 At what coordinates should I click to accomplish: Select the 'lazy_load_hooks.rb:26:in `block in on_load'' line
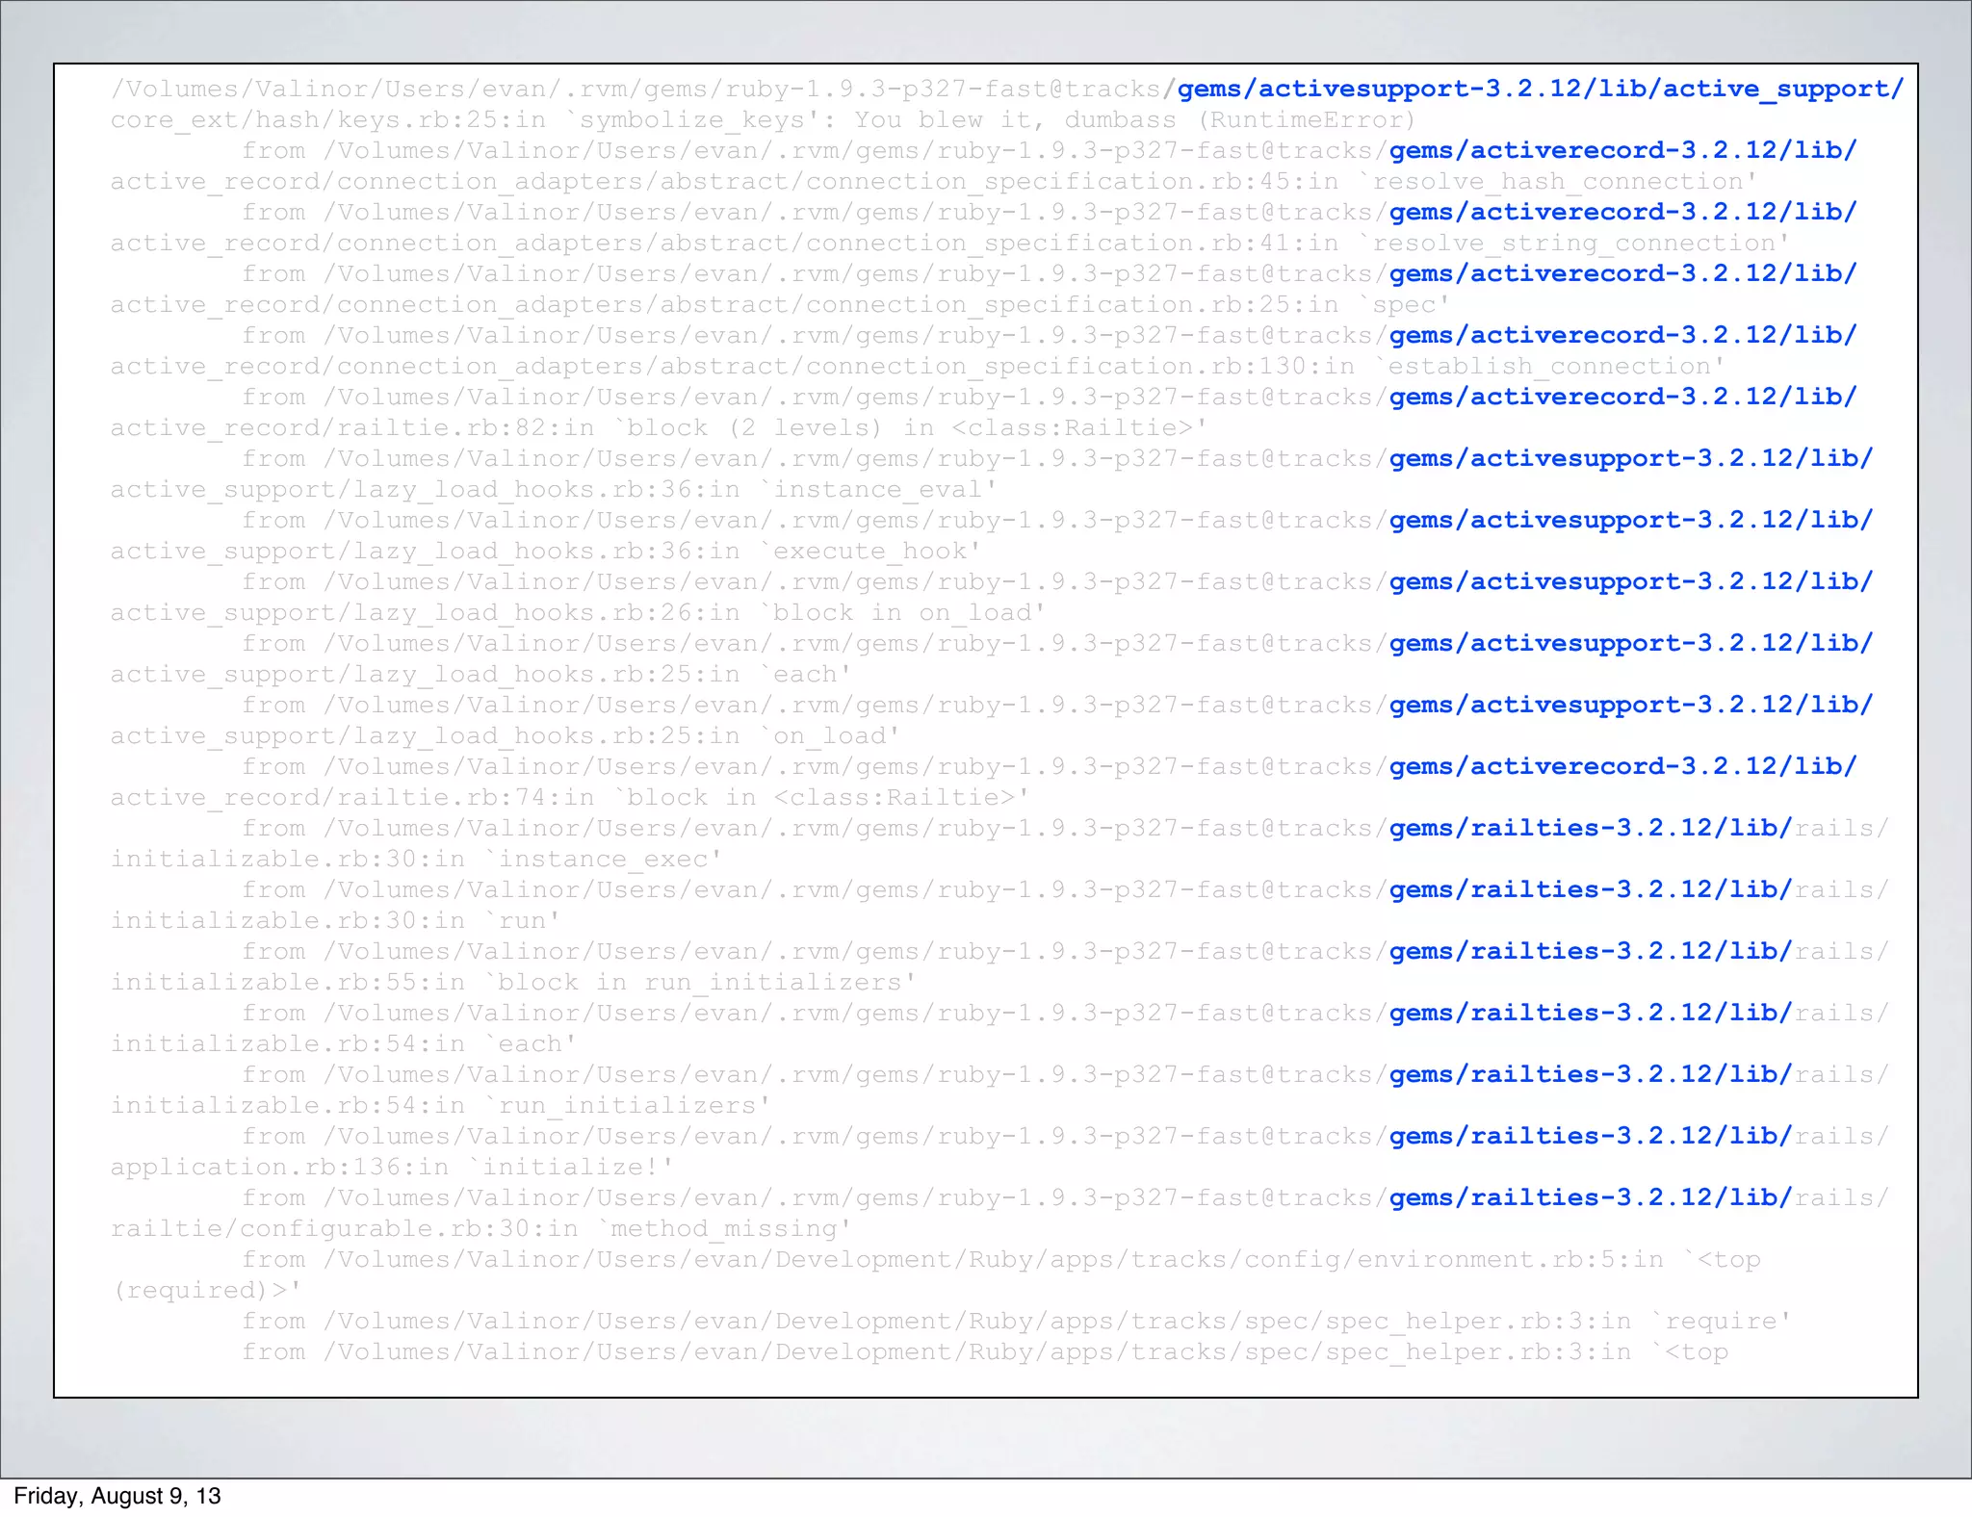578,612
